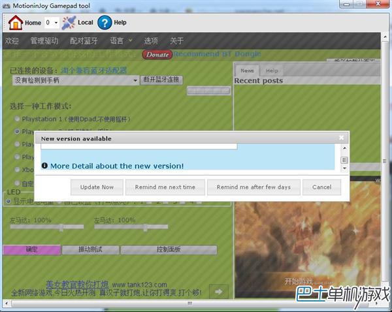Click the main window vertical scrollbar up arrow
The image size is (392, 312).
click(x=385, y=37)
